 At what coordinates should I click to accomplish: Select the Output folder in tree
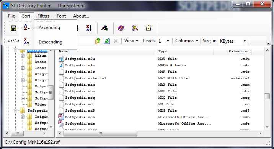click(x=41, y=86)
